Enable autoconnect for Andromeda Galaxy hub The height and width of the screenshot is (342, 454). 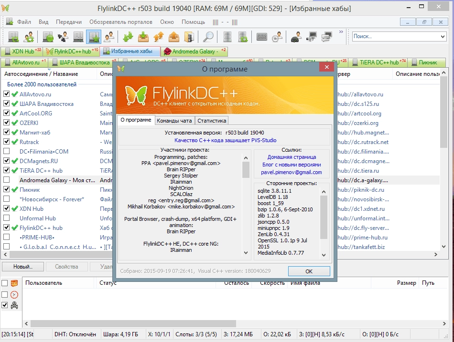pos(6,180)
